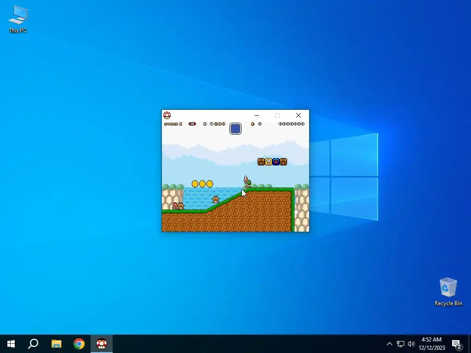Screen dimensions: 471x353
Task: Open the notification center with 2 alerts
Action: click(x=457, y=344)
